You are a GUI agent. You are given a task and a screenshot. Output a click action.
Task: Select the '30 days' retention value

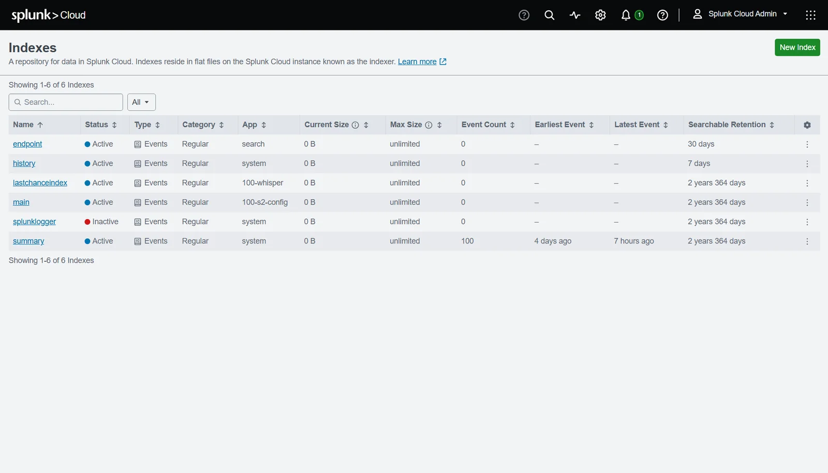(x=701, y=144)
